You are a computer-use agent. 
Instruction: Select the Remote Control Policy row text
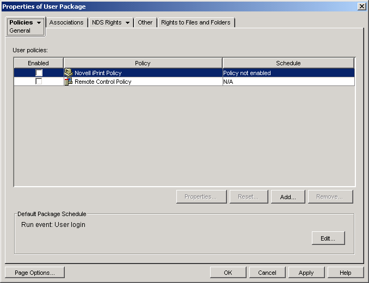(103, 82)
